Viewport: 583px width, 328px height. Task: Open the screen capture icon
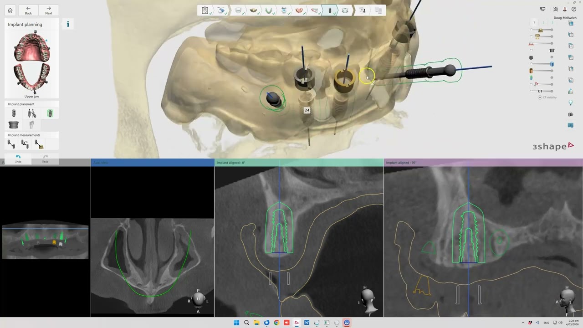click(555, 9)
